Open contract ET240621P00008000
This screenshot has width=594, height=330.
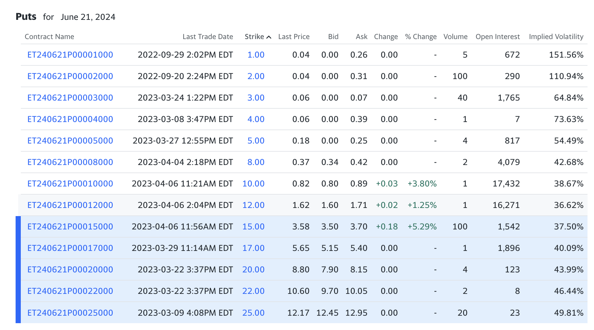(70, 162)
